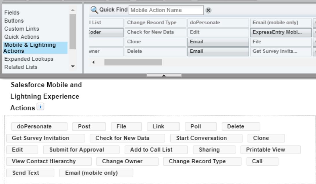The height and width of the screenshot is (184, 316).
Task: Select the palette Email item in Clone's row
Action: coord(218,42)
